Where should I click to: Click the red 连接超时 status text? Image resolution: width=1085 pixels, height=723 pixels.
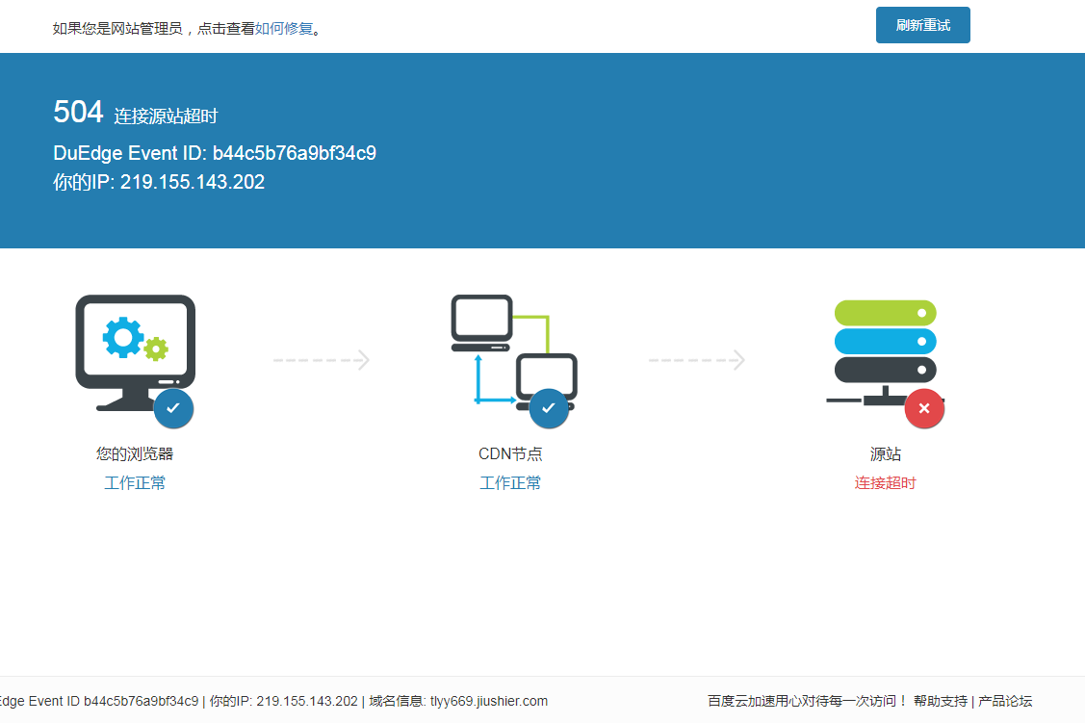[x=885, y=483]
